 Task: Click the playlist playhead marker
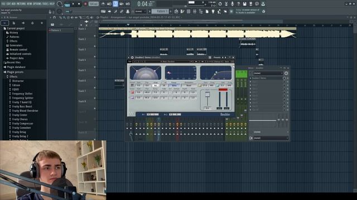pyautogui.click(x=128, y=24)
